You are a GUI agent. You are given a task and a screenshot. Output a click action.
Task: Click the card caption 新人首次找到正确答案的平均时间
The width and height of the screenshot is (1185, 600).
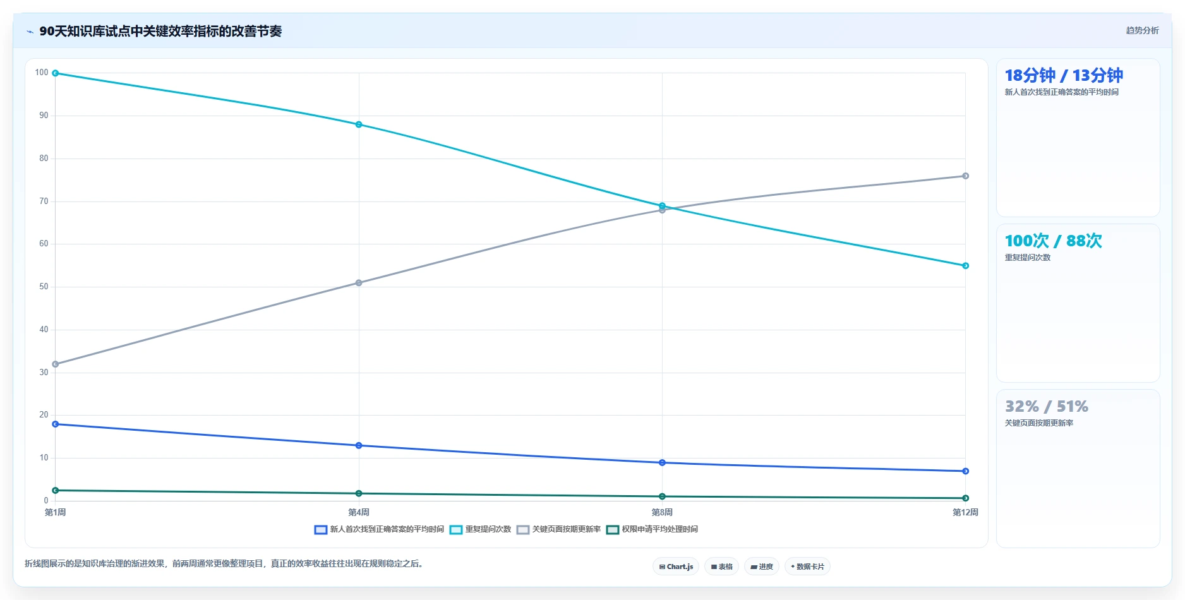pyautogui.click(x=1061, y=92)
